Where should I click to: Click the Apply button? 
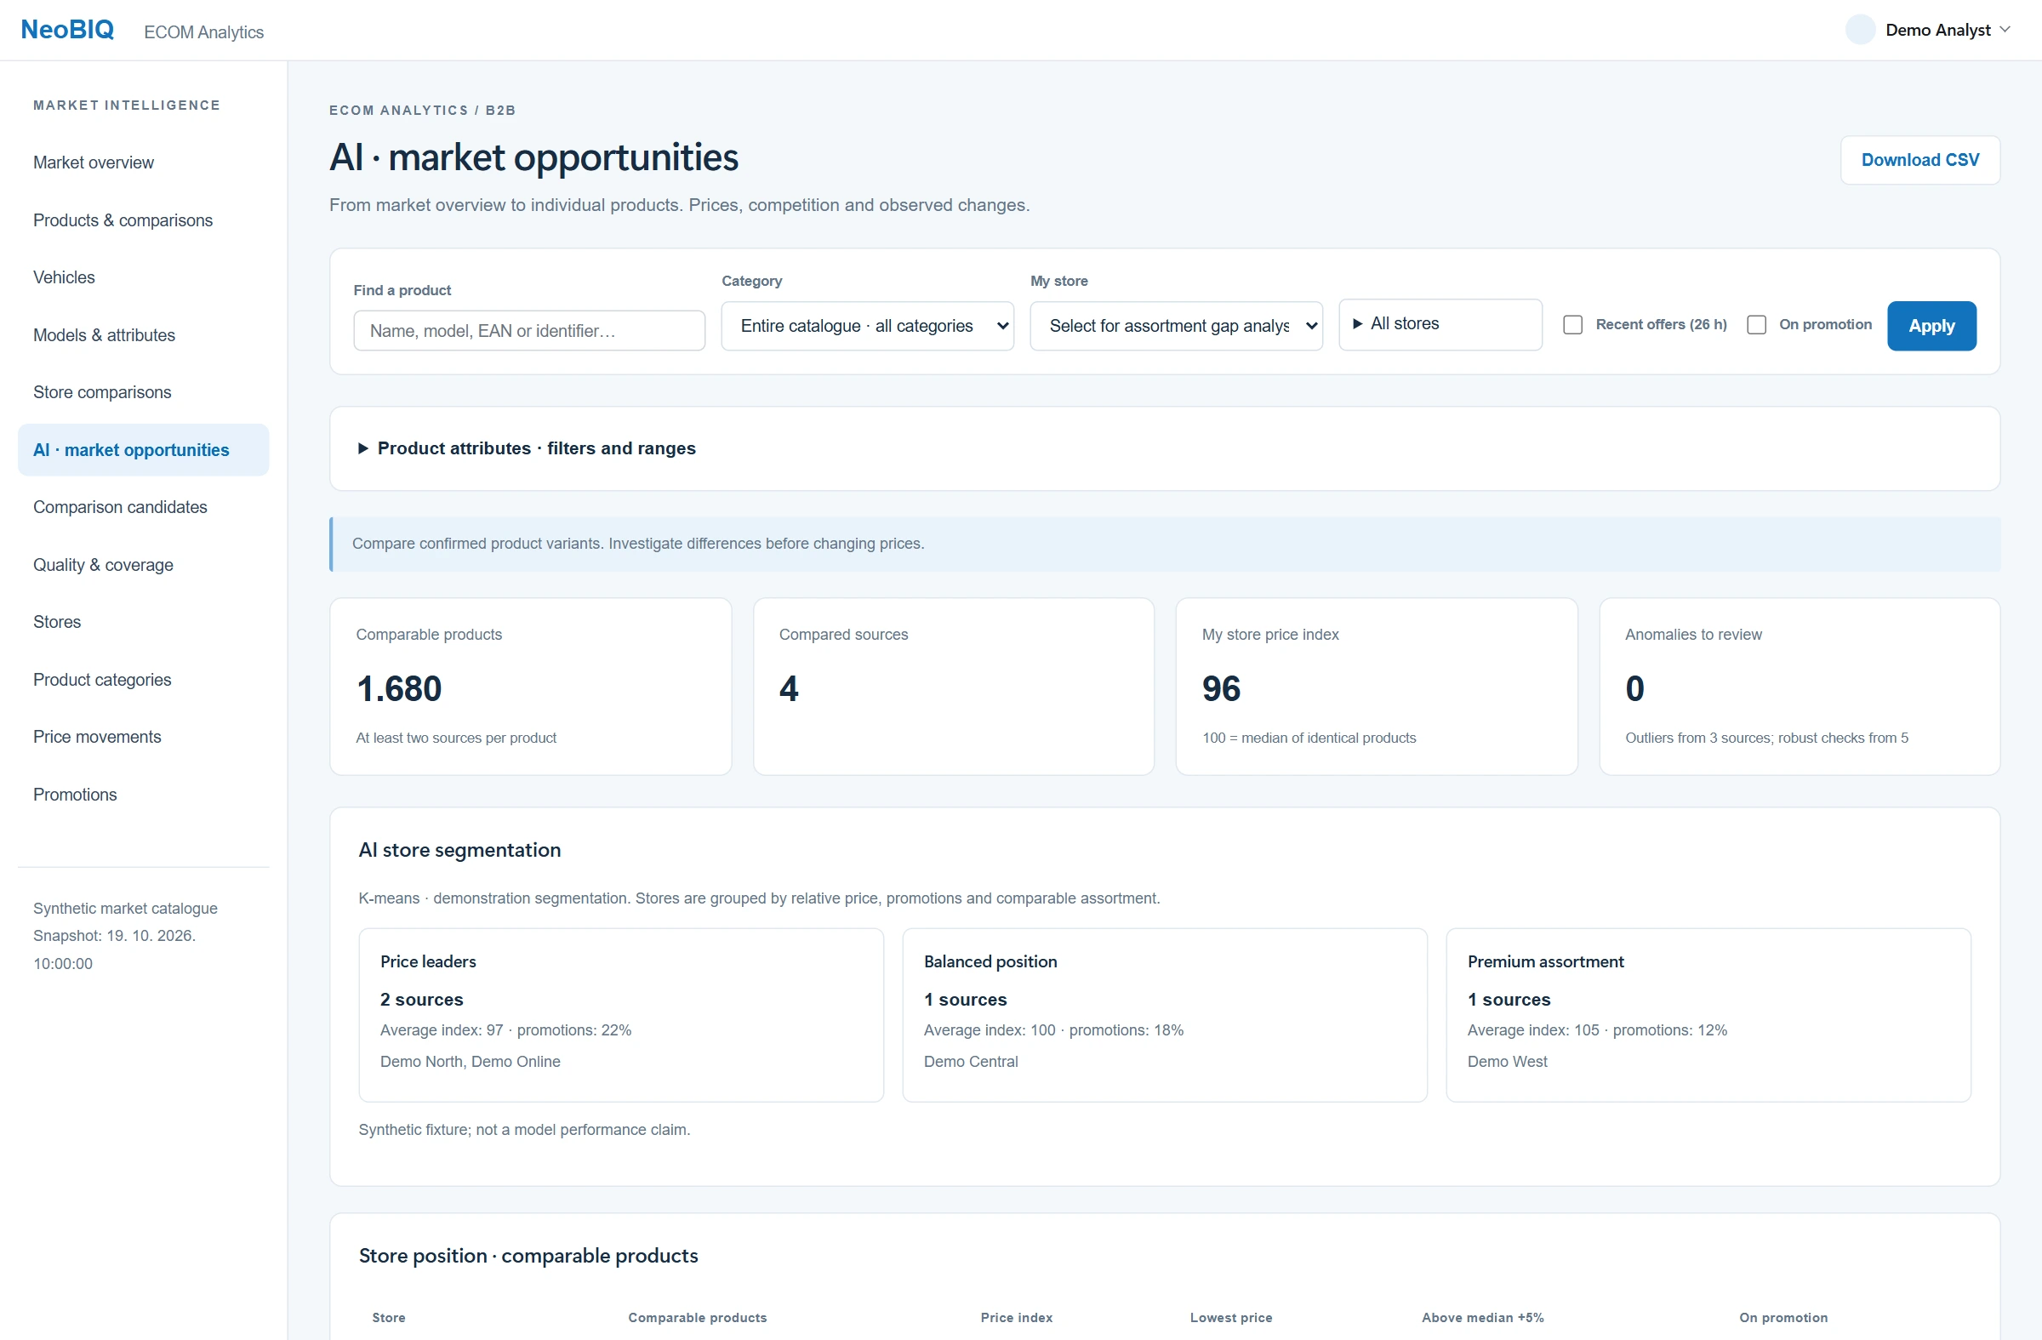pos(1931,326)
